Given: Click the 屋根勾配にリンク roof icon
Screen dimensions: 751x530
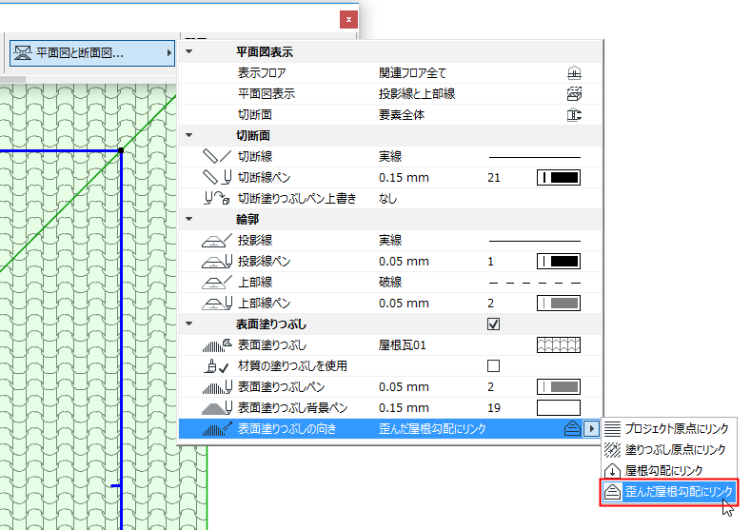Looking at the screenshot, I should pos(612,471).
